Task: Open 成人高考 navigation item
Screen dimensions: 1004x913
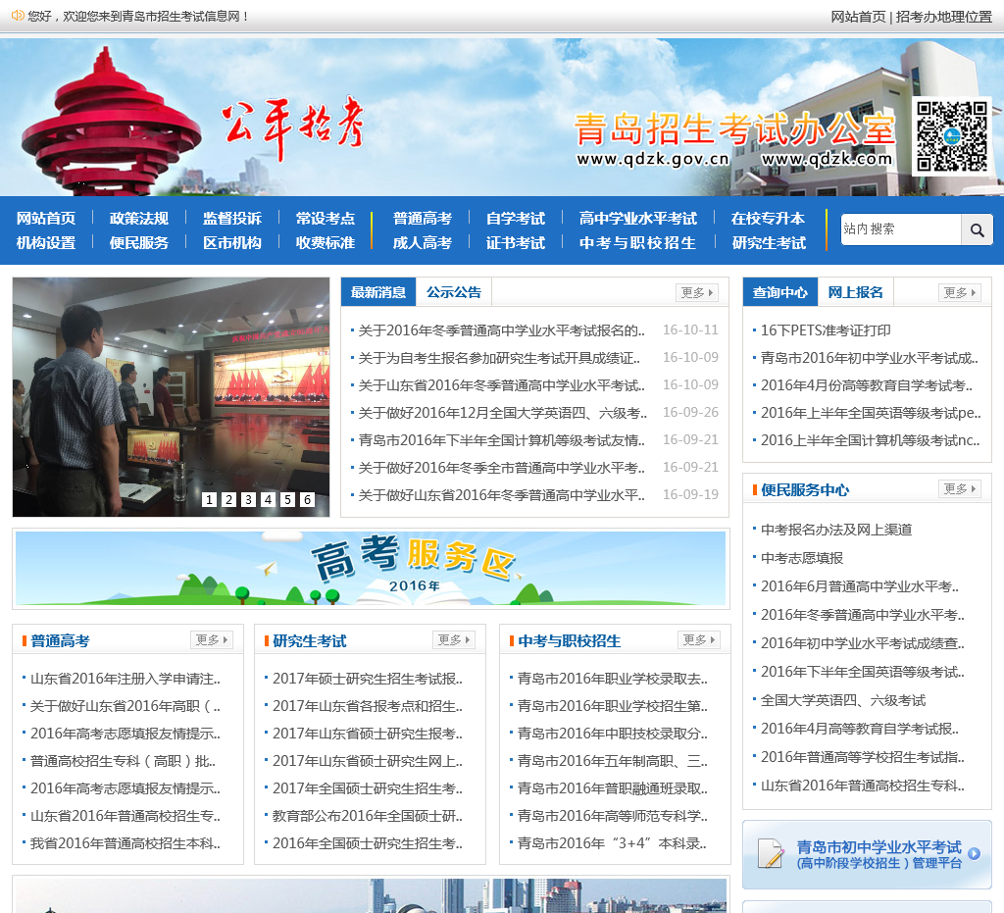Action: click(422, 242)
